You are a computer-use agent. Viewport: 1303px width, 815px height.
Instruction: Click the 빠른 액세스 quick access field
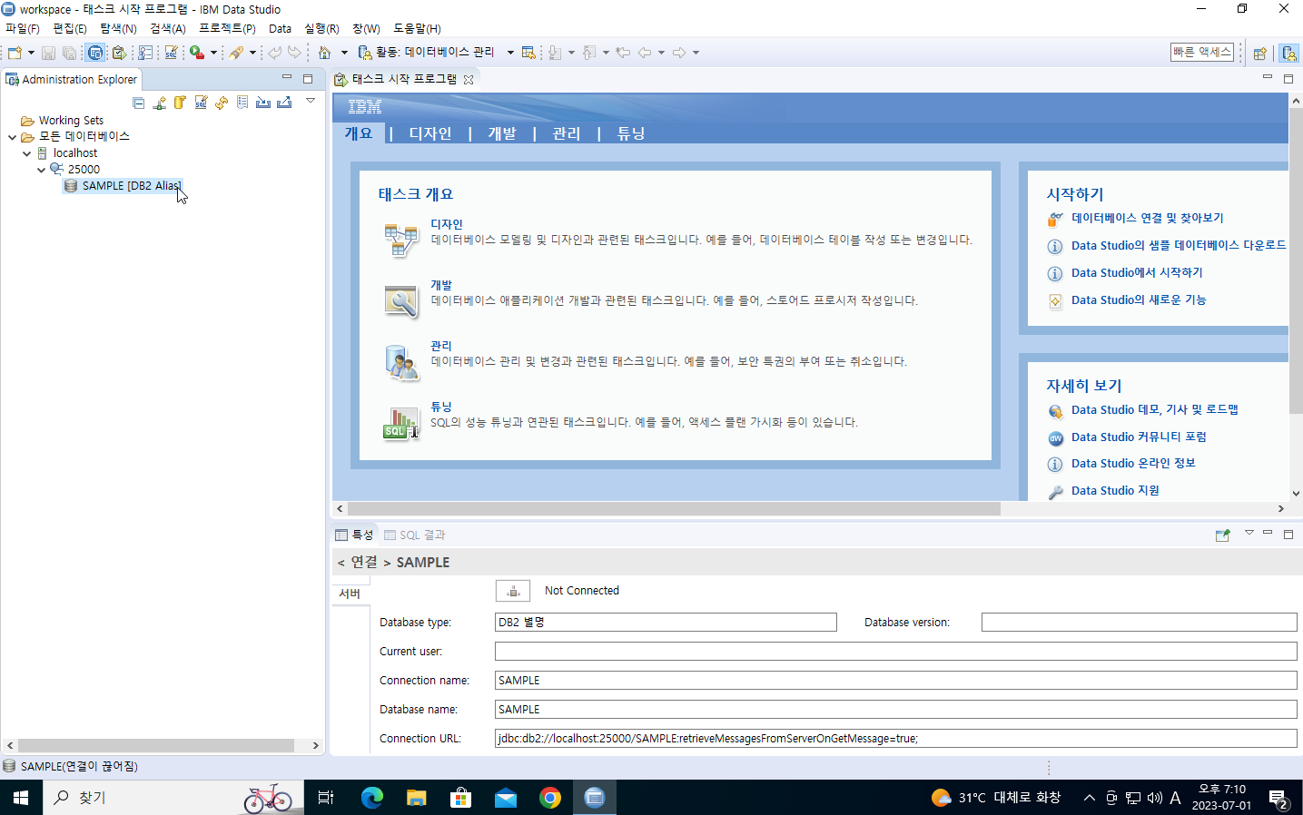pos(1202,52)
